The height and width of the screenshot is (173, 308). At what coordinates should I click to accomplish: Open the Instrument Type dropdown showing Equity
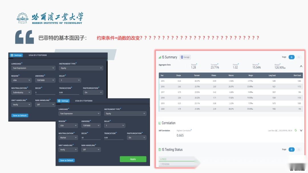[125, 113]
